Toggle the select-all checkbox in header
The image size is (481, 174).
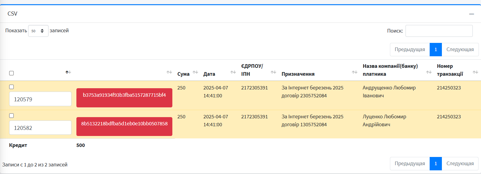click(12, 73)
